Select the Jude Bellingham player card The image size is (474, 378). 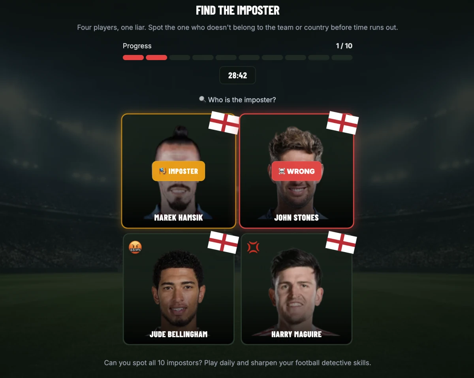(179, 289)
